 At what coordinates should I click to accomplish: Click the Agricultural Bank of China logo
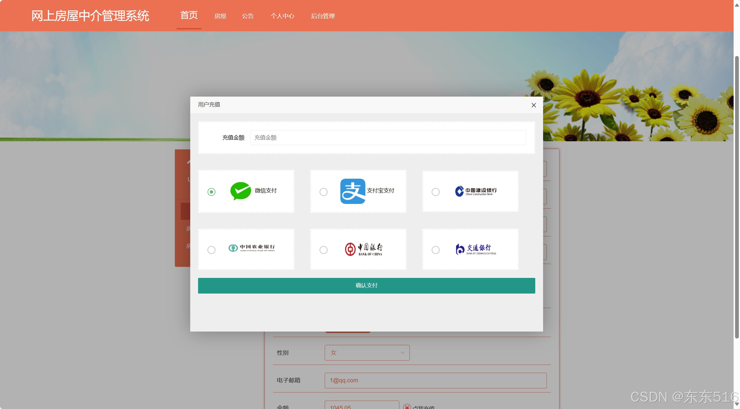252,248
